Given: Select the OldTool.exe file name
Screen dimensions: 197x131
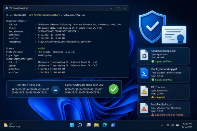Looking at the screenshot, I should 158,87.
